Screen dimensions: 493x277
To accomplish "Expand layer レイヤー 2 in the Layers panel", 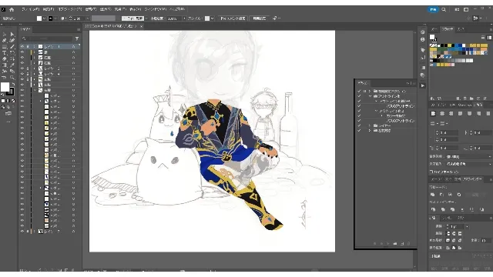I will coord(34,68).
